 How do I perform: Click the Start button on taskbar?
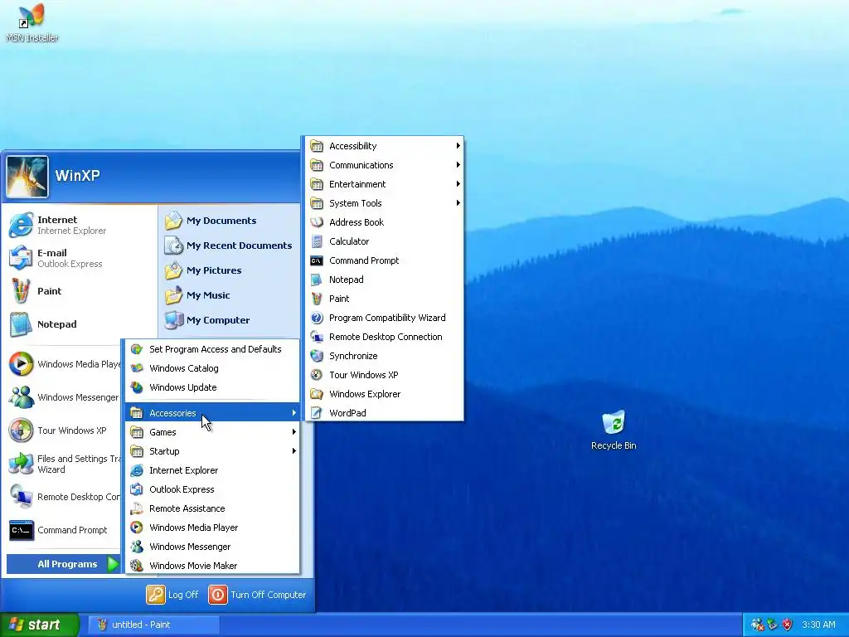(39, 625)
